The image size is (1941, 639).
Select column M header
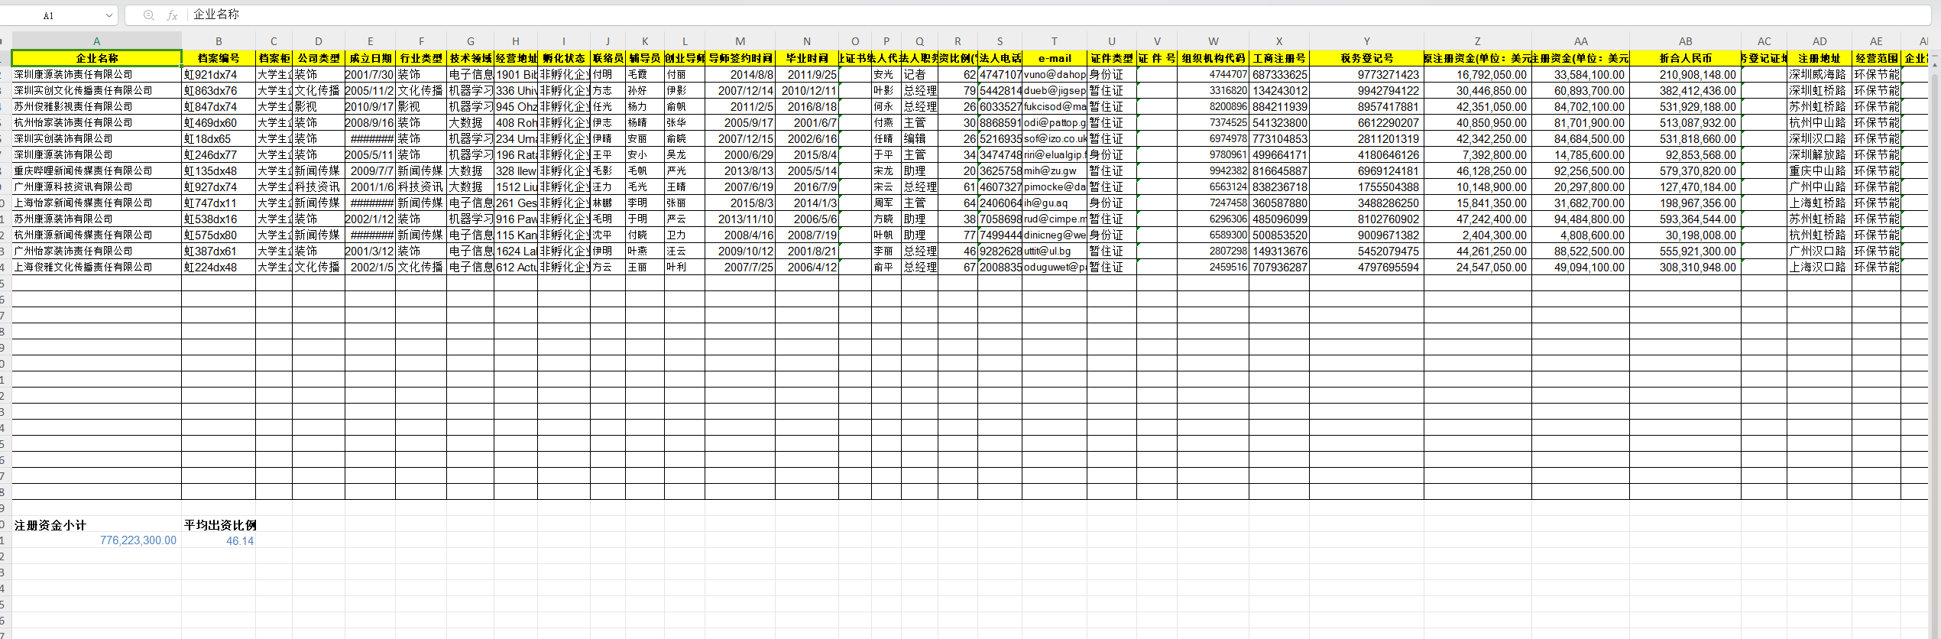point(740,41)
